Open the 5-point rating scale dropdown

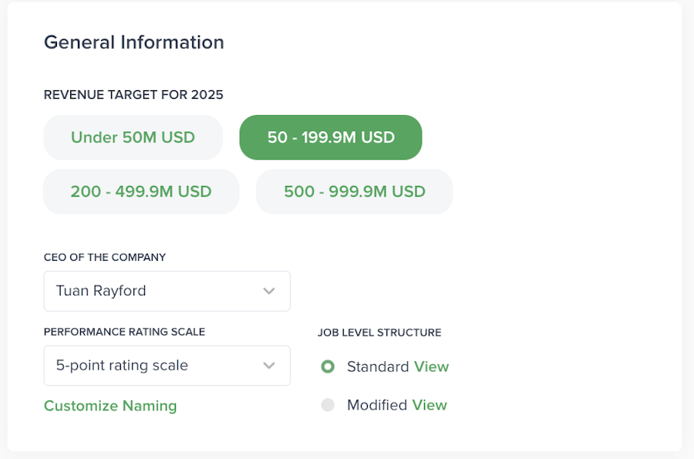pos(167,365)
